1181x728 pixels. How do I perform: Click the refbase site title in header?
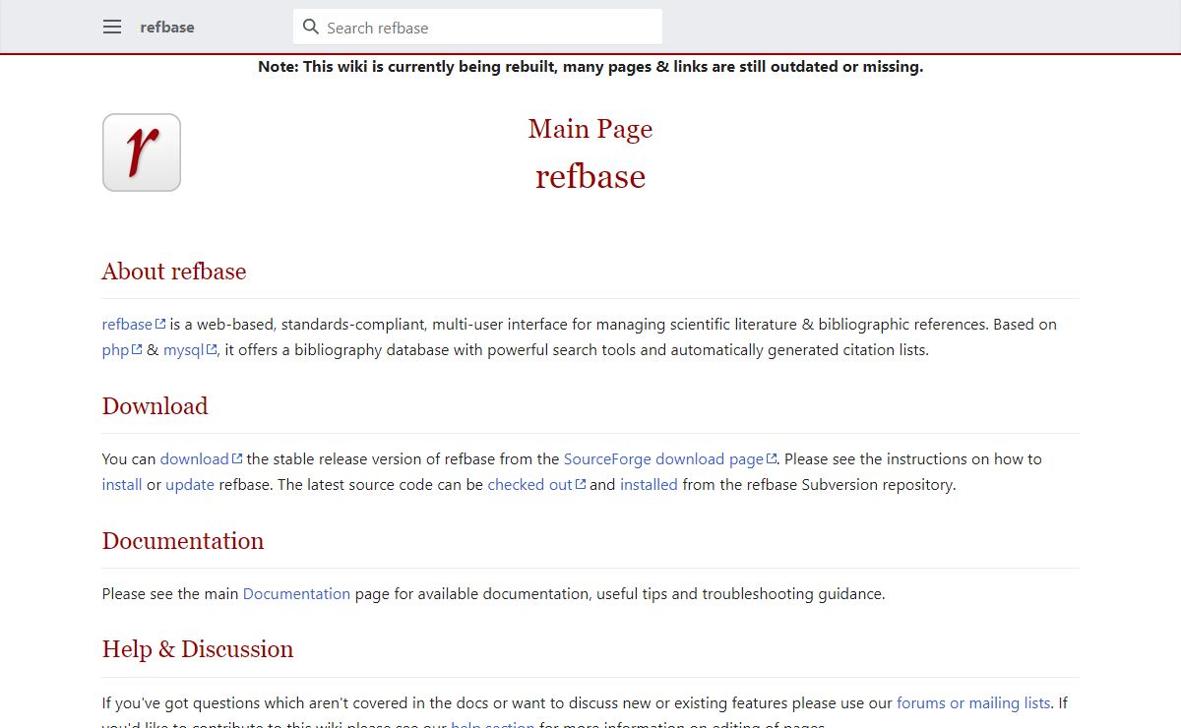pyautogui.click(x=167, y=28)
